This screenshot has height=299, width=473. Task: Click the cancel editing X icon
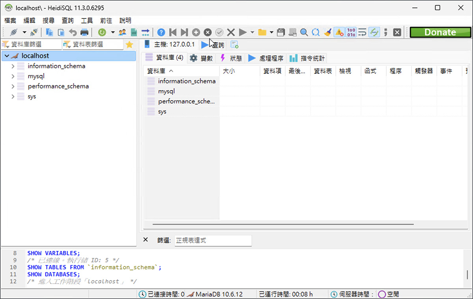231,32
